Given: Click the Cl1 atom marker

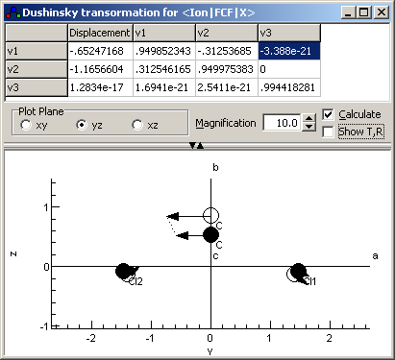Looking at the screenshot, I should click(299, 272).
